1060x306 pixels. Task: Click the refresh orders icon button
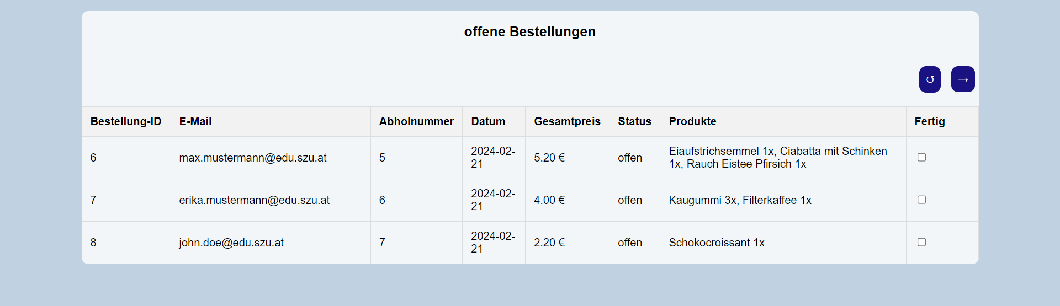[x=930, y=79]
